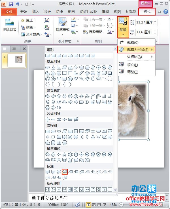Choose the division sign shape
170x209 pixels.
coord(65,119)
